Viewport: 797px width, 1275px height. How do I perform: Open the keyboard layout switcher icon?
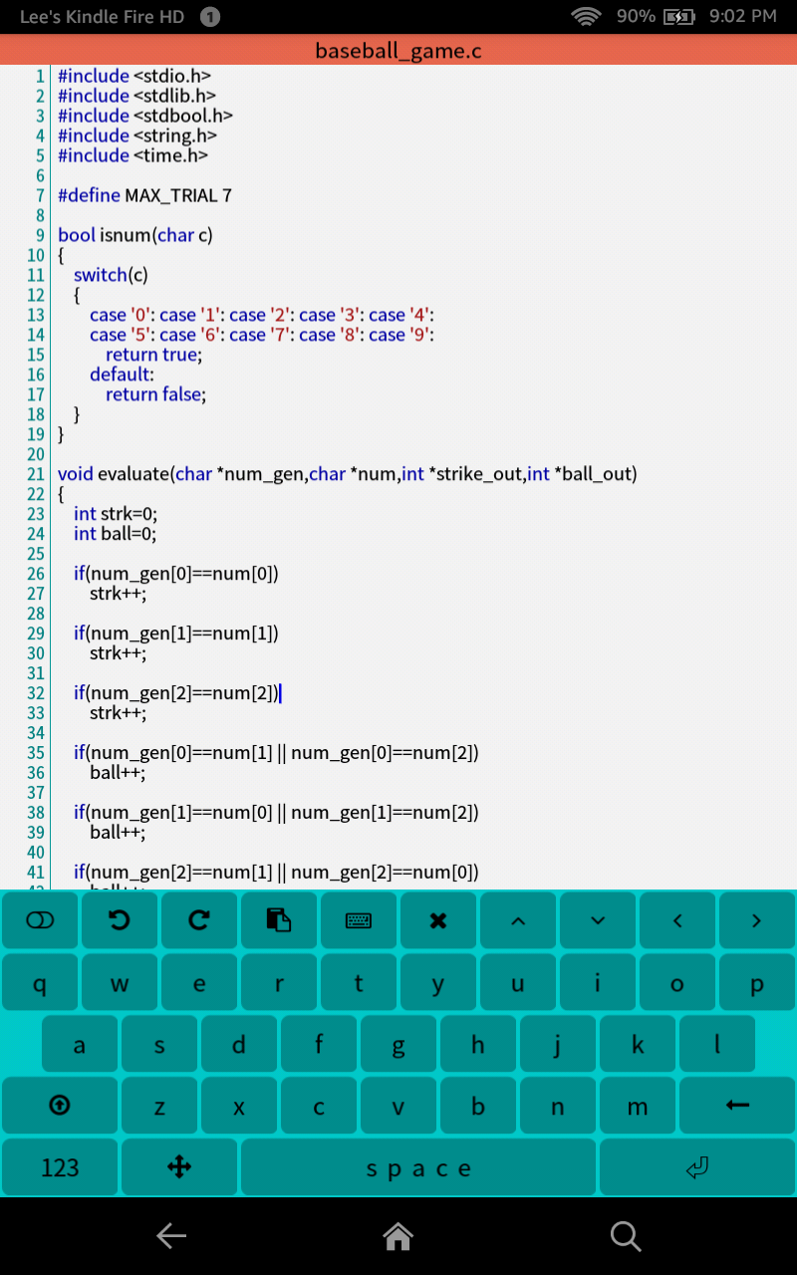pos(359,919)
